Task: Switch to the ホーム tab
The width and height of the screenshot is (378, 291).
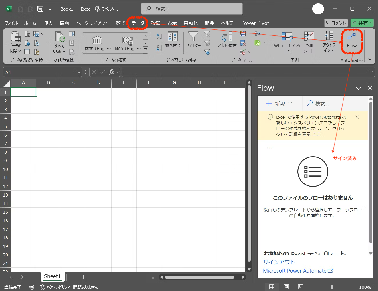Action: coord(30,23)
